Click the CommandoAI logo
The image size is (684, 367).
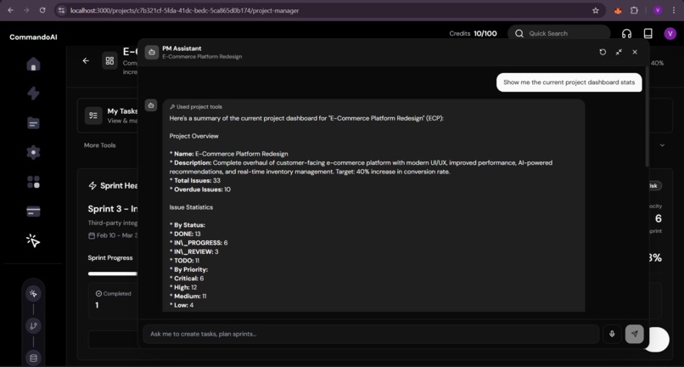(x=33, y=37)
